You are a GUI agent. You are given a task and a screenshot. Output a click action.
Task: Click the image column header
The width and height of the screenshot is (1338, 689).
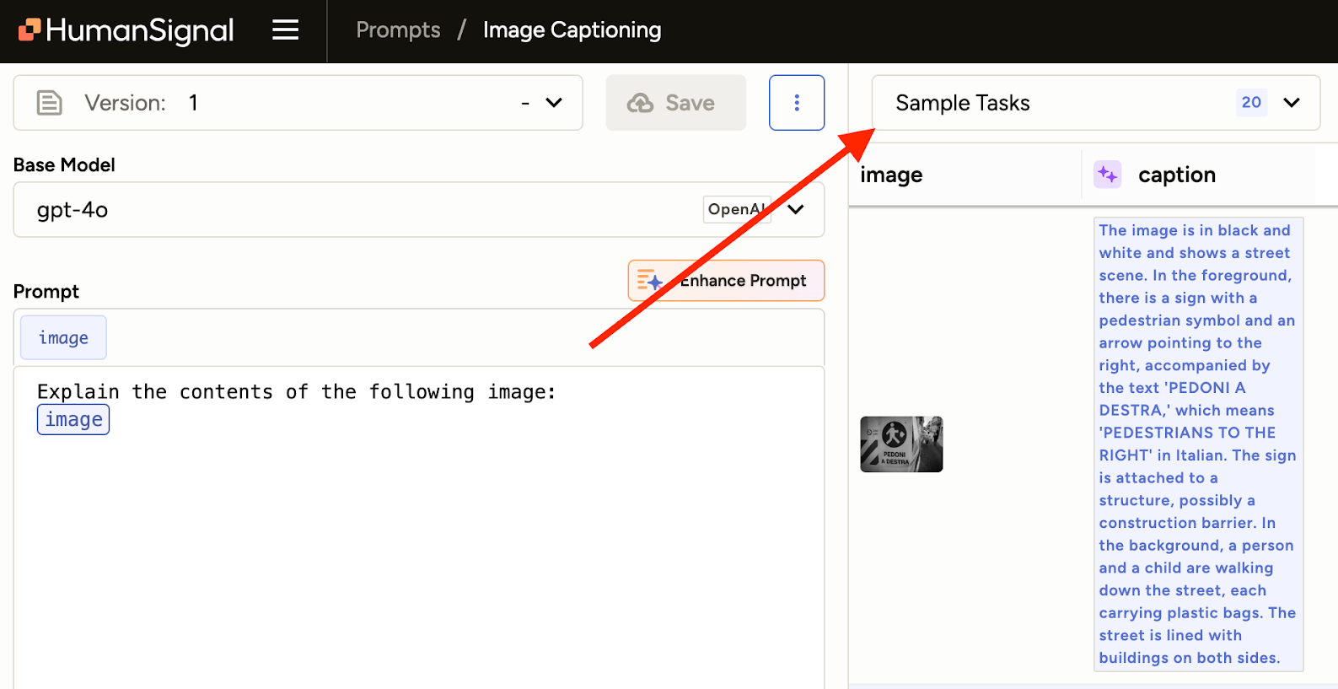891,175
